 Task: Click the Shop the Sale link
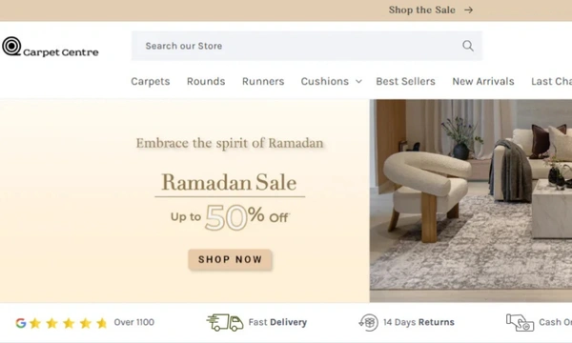pos(421,10)
